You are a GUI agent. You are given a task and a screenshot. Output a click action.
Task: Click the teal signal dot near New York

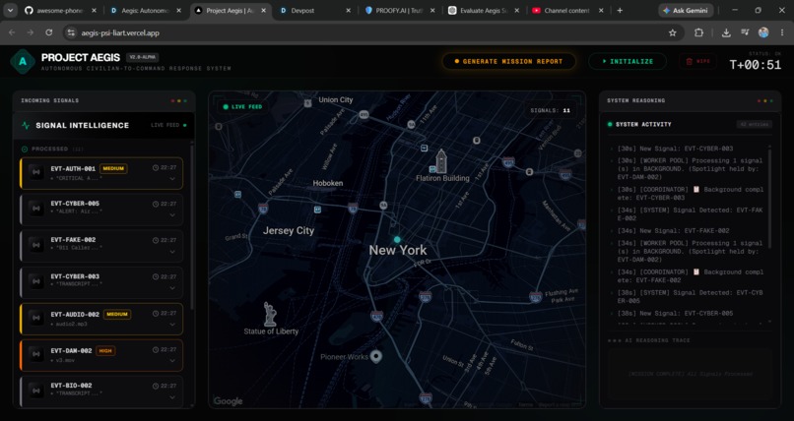397,240
